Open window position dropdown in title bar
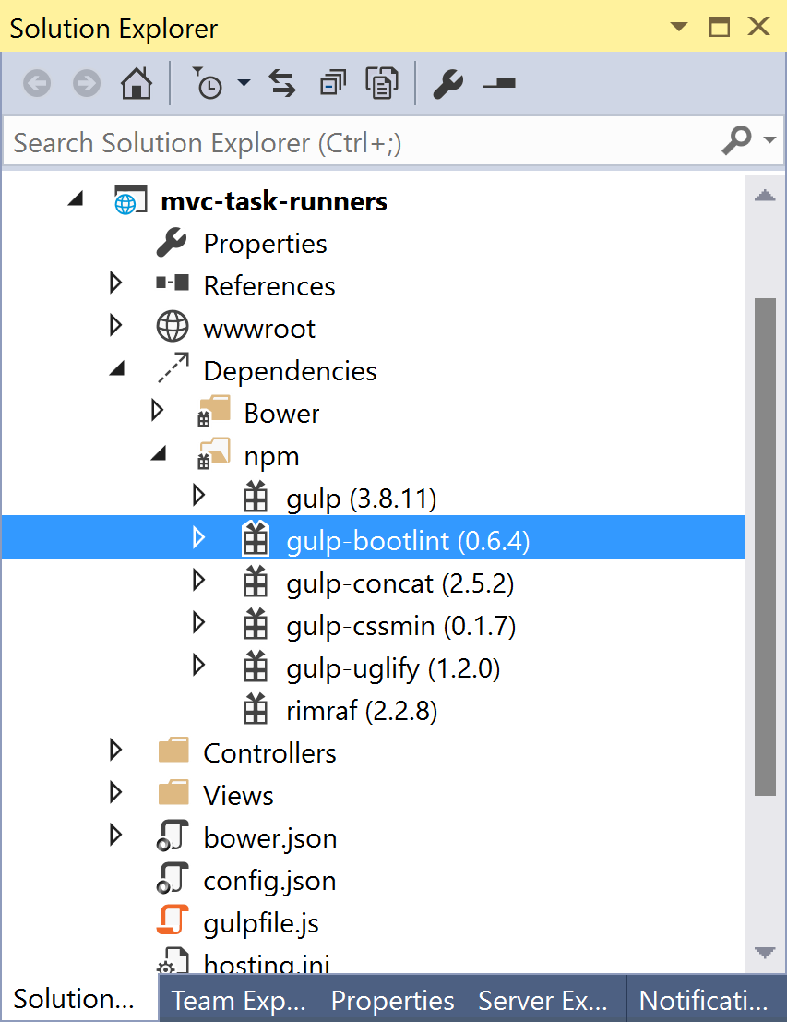This screenshot has width=787, height=1022. click(x=678, y=28)
